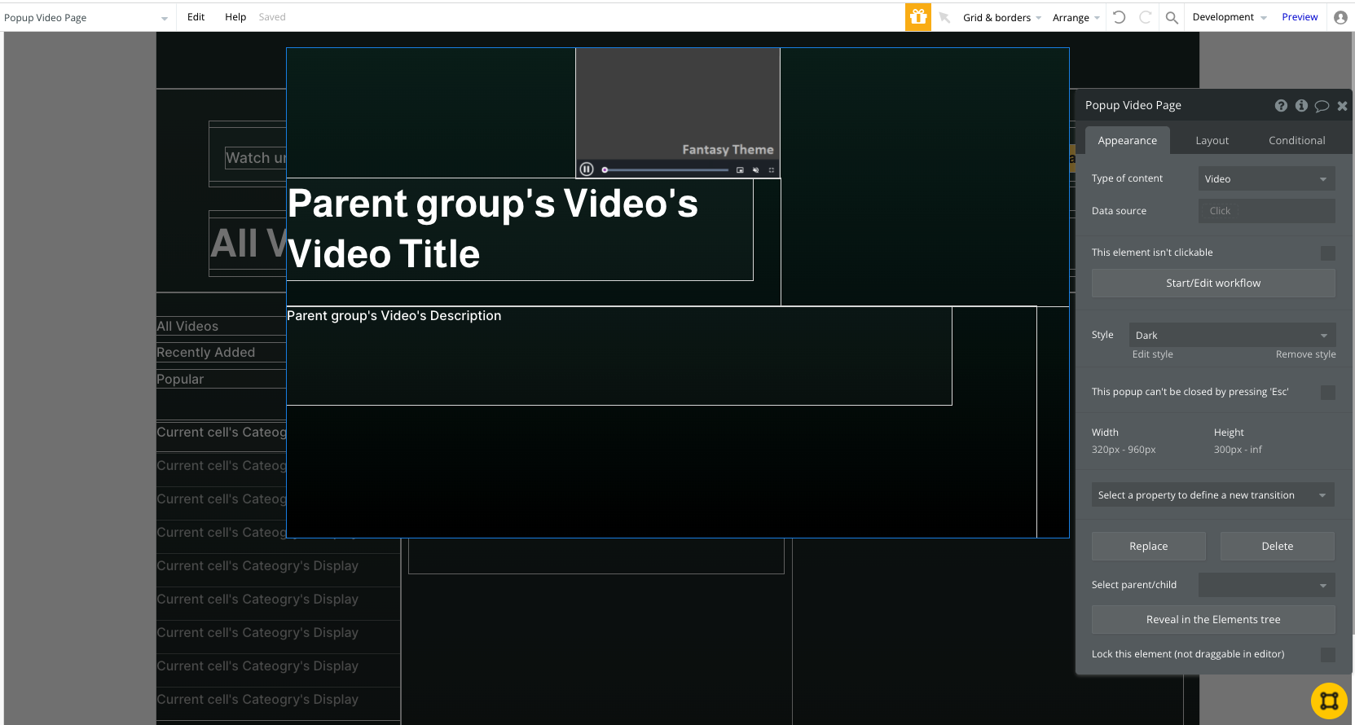Viewport: 1355px width, 725px height.
Task: Click the Saved status text
Action: [x=272, y=17]
